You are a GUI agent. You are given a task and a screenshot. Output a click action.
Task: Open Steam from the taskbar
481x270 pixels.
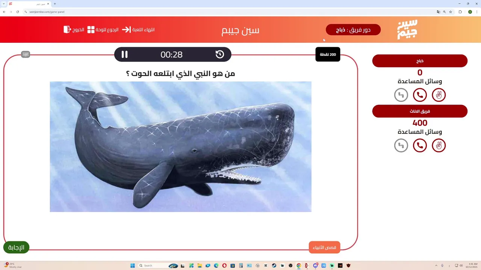274,265
